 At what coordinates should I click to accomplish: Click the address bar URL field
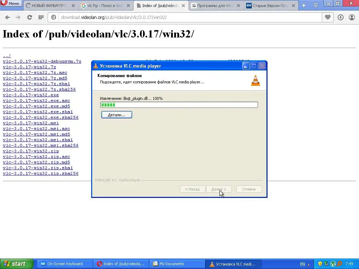click(190, 17)
